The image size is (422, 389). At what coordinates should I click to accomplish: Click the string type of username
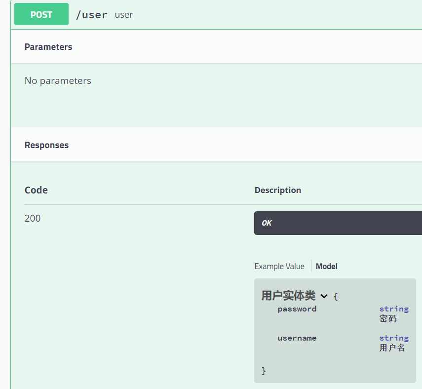(x=394, y=338)
